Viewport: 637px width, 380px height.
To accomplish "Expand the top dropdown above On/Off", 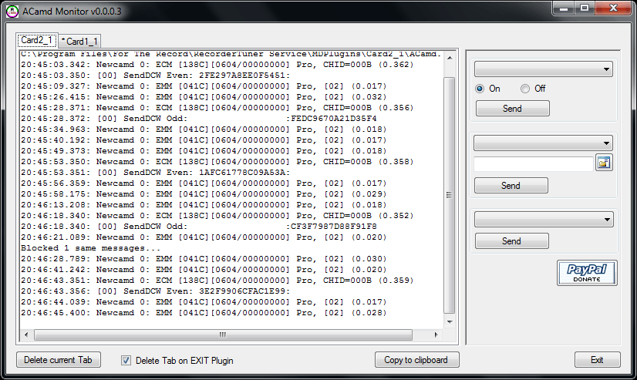I will [543, 69].
